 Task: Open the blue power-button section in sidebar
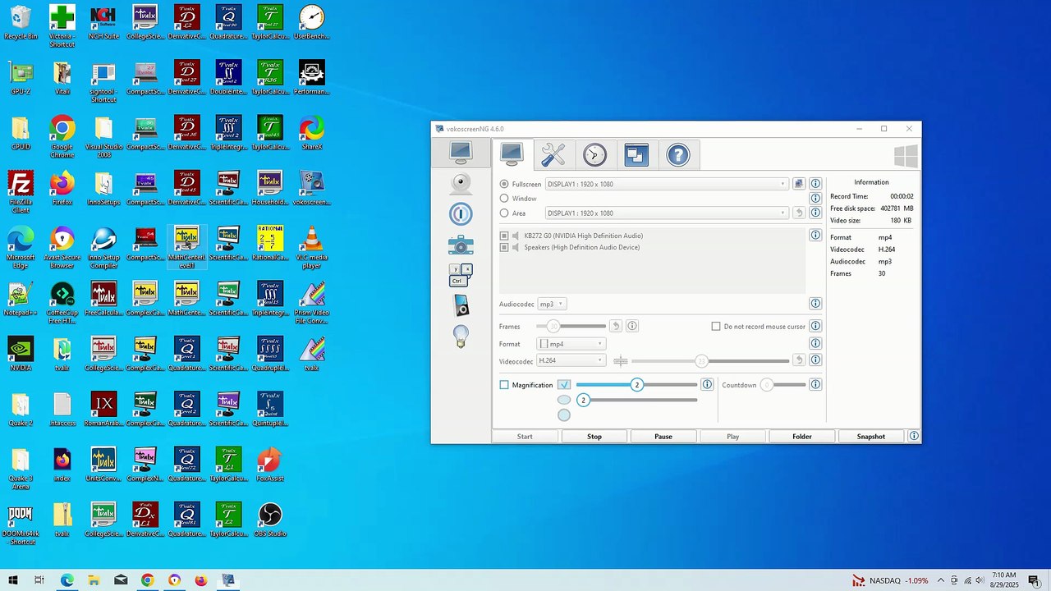(461, 214)
